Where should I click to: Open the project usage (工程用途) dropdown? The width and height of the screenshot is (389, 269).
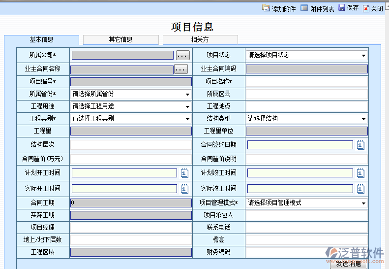click(x=187, y=106)
